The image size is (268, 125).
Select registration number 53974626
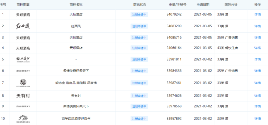point(174,96)
